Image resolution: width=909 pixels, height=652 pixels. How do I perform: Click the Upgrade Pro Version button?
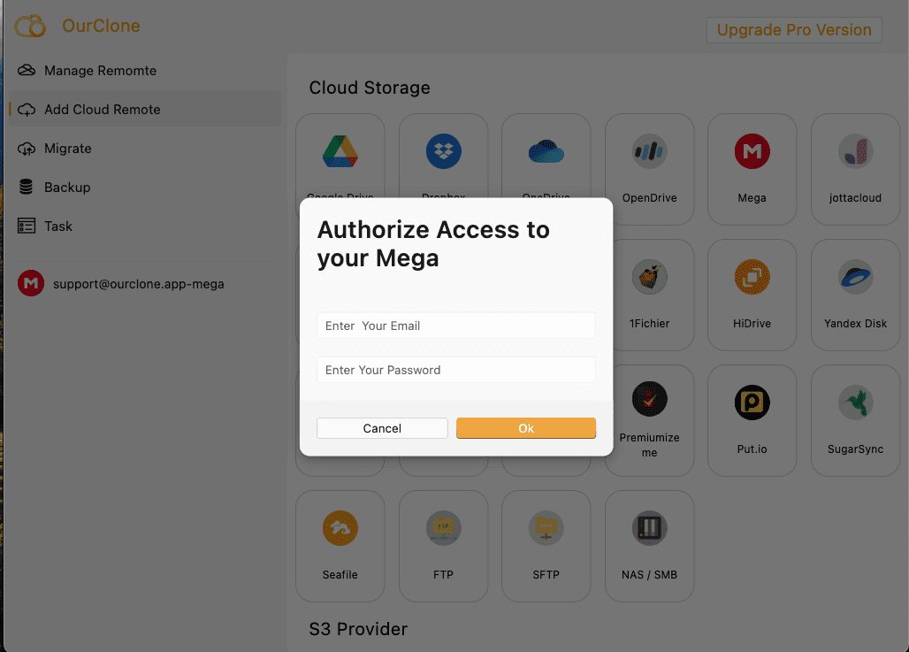tap(794, 29)
